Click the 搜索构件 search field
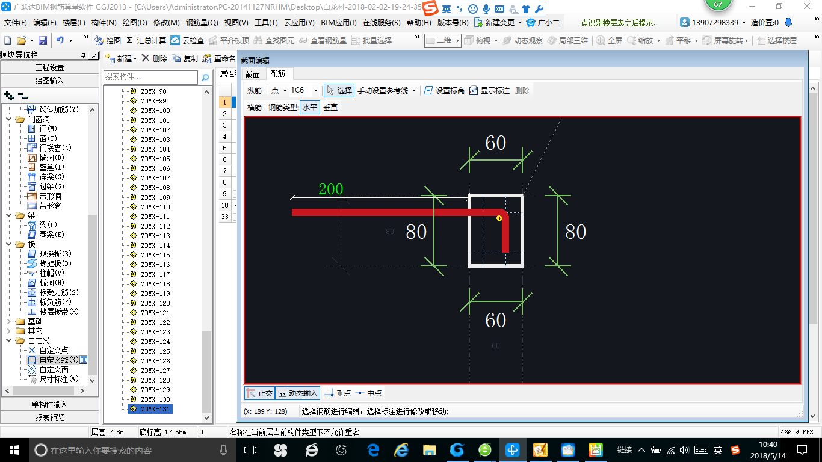Image resolution: width=822 pixels, height=462 pixels. tap(150, 77)
